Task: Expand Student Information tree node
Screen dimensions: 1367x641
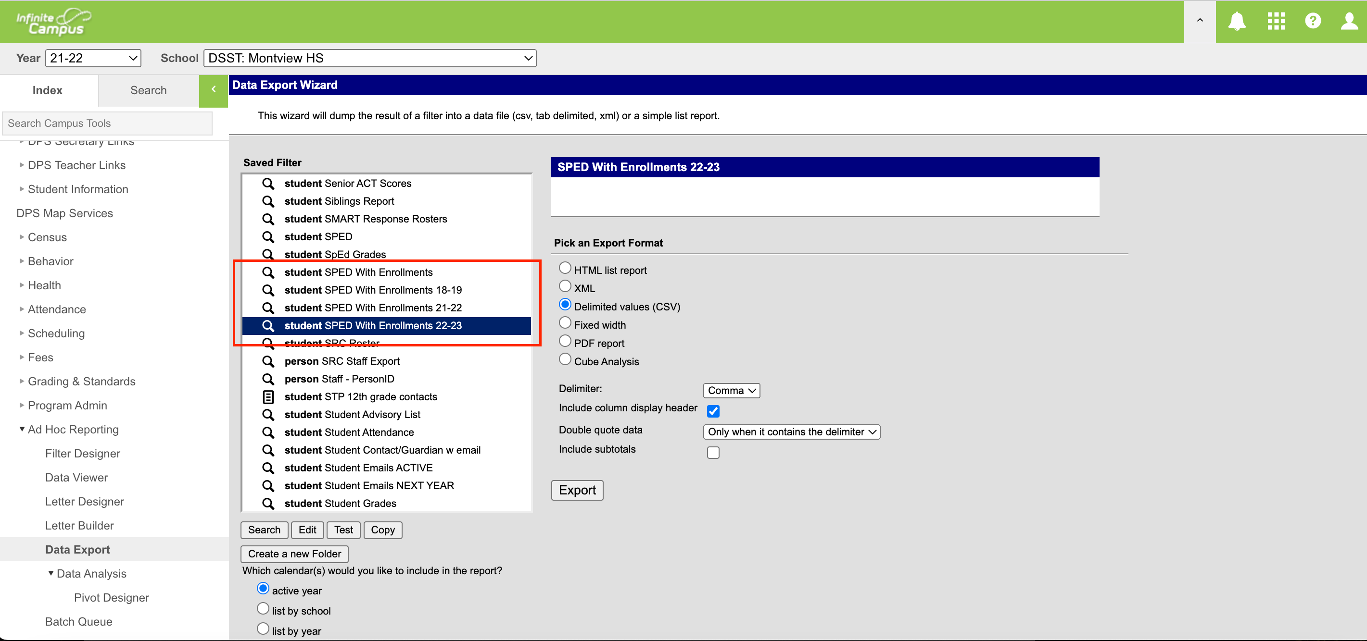Action: 22,189
